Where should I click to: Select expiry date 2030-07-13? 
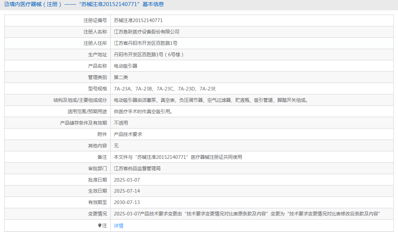click(127, 202)
